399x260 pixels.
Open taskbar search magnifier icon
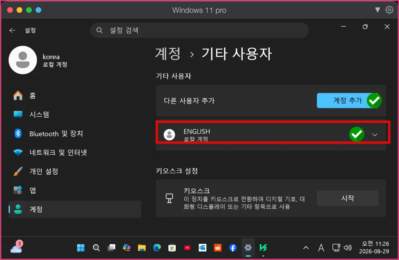[x=96, y=248]
